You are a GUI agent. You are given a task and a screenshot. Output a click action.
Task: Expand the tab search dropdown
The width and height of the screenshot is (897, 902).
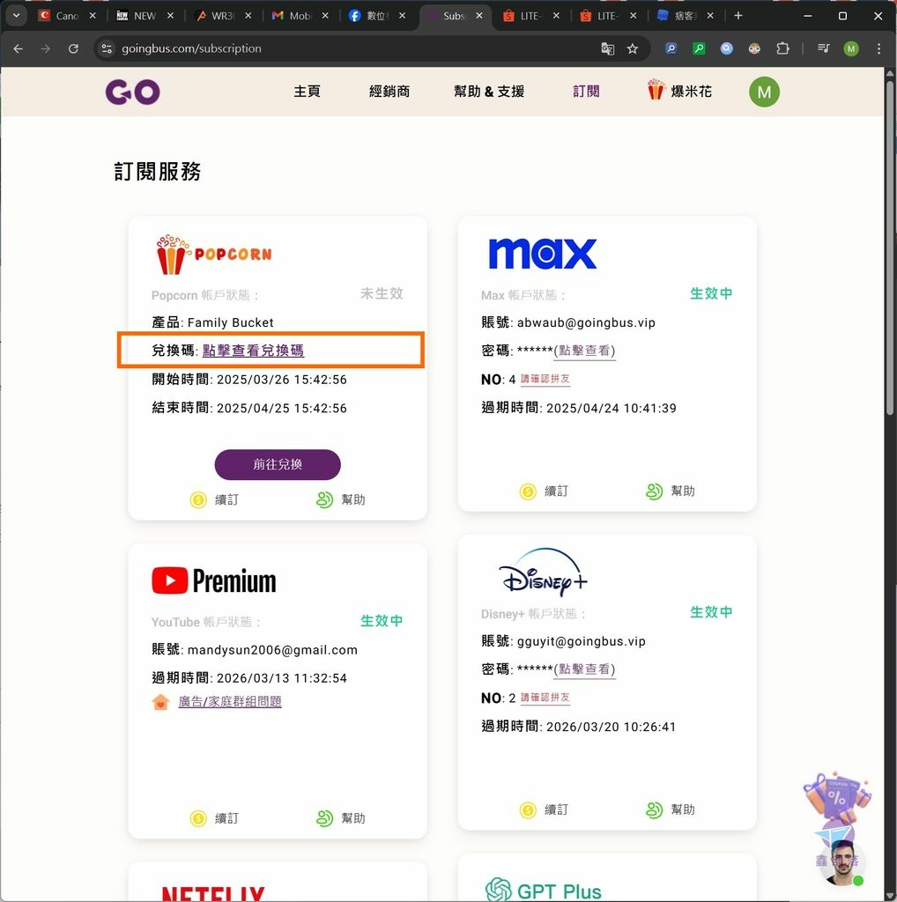coord(16,16)
